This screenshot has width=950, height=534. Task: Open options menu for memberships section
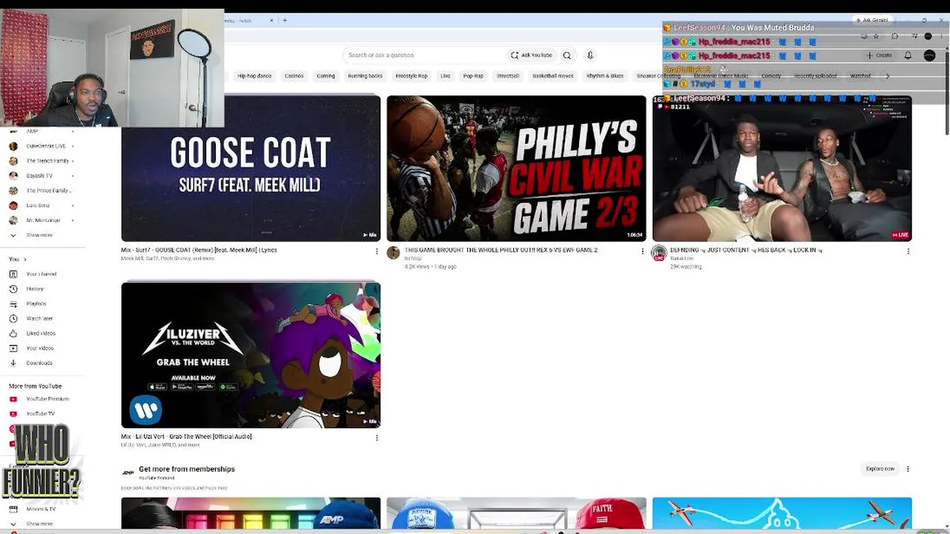coord(908,469)
